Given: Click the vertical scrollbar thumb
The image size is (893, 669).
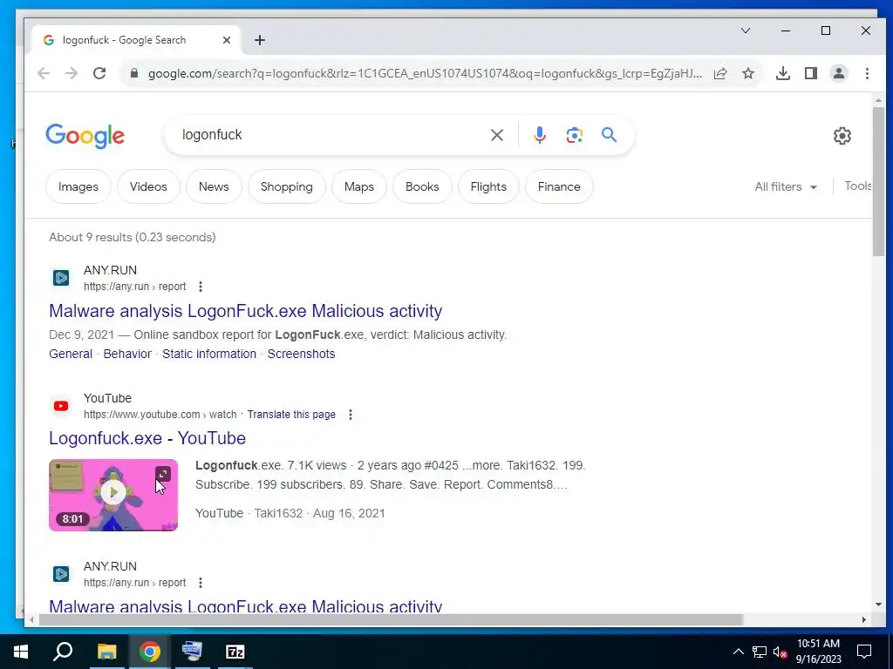Looking at the screenshot, I should pos(878,181).
